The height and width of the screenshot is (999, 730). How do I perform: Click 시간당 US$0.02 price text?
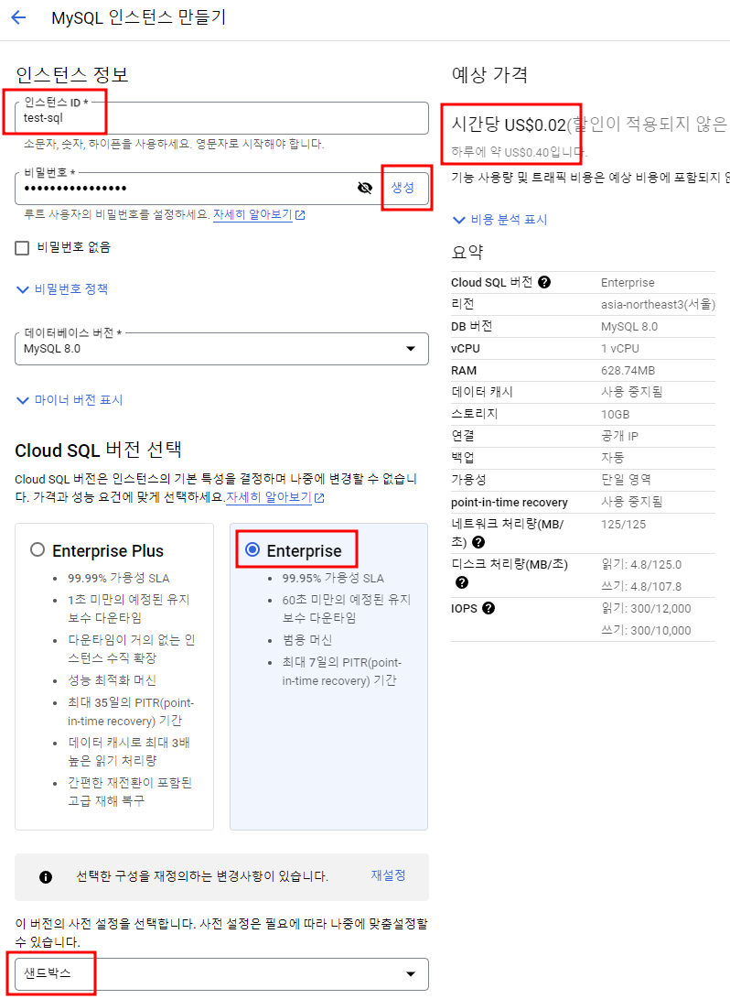(509, 125)
